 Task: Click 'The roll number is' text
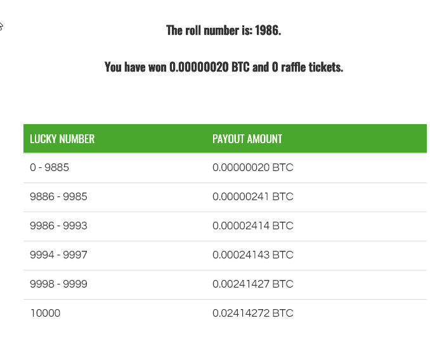[209, 30]
